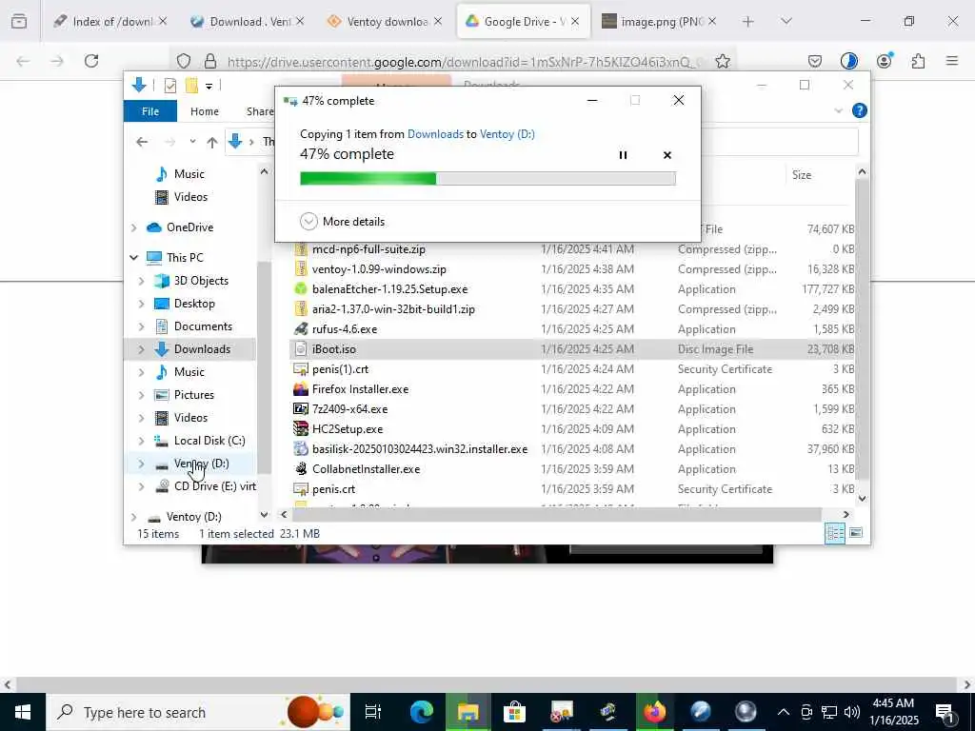Image resolution: width=975 pixels, height=731 pixels.
Task: Click the aria2 zip file icon
Action: click(x=301, y=309)
